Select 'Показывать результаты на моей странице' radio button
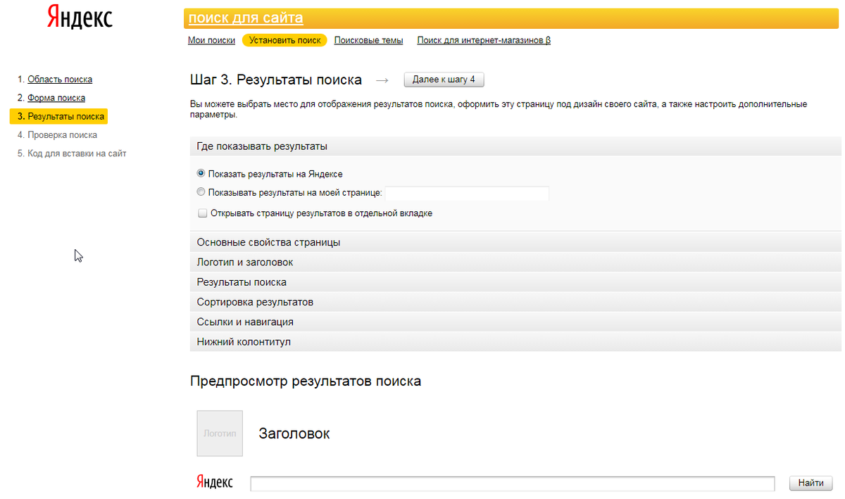Viewport: 845px width, 499px height. [201, 191]
